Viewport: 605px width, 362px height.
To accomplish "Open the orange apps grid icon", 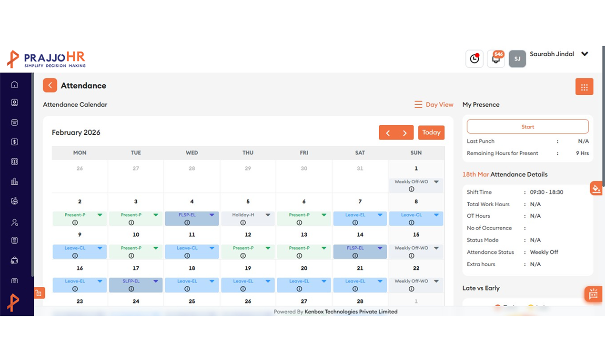I will point(585,87).
